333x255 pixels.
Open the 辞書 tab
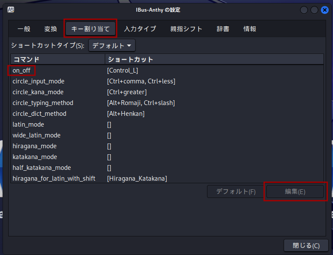tap(223, 29)
